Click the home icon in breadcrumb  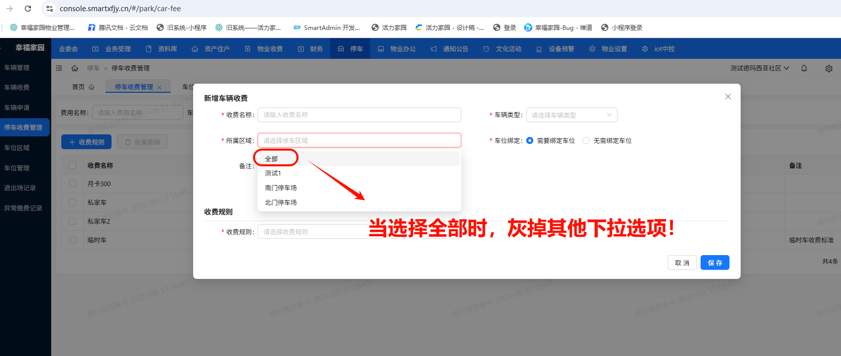coord(75,68)
